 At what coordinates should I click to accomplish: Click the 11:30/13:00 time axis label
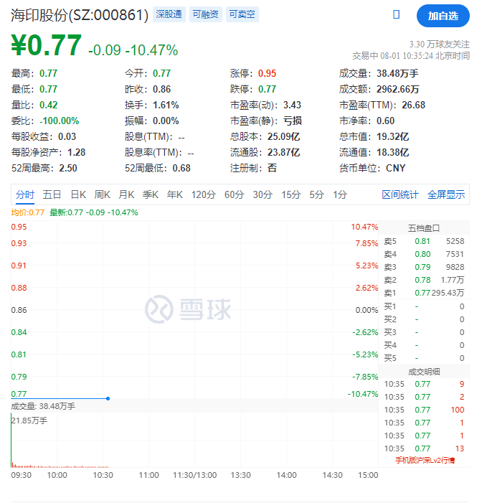[194, 475]
